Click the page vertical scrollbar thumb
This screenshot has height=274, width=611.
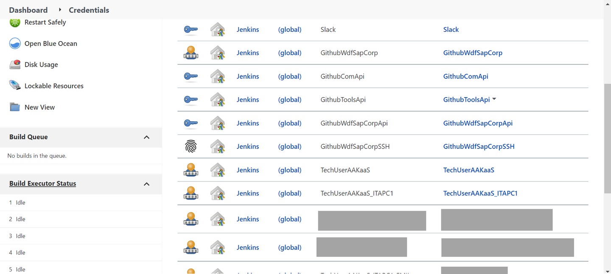(607, 138)
